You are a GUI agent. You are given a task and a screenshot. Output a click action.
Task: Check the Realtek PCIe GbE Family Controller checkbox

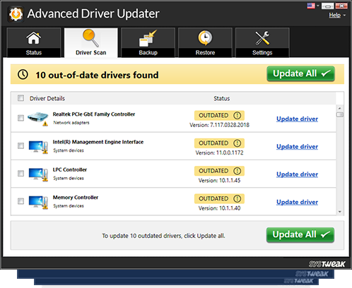pos(20,118)
